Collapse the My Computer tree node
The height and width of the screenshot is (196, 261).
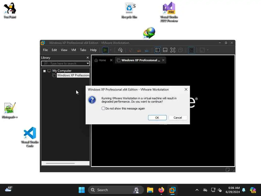point(44,71)
